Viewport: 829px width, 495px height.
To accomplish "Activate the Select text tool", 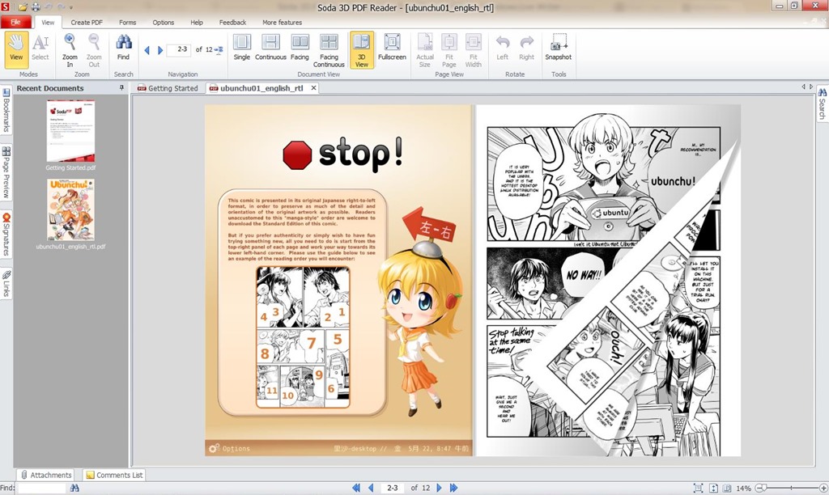I will coord(40,49).
